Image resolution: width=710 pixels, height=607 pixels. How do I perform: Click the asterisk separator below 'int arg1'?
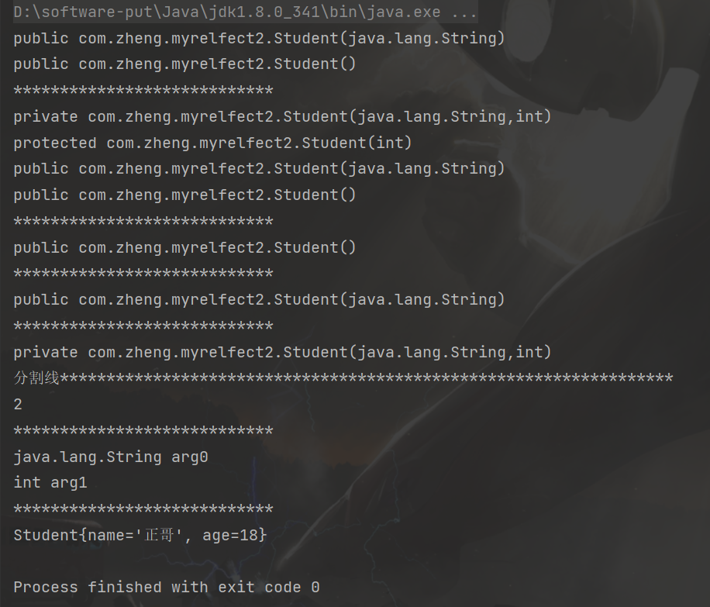(143, 509)
